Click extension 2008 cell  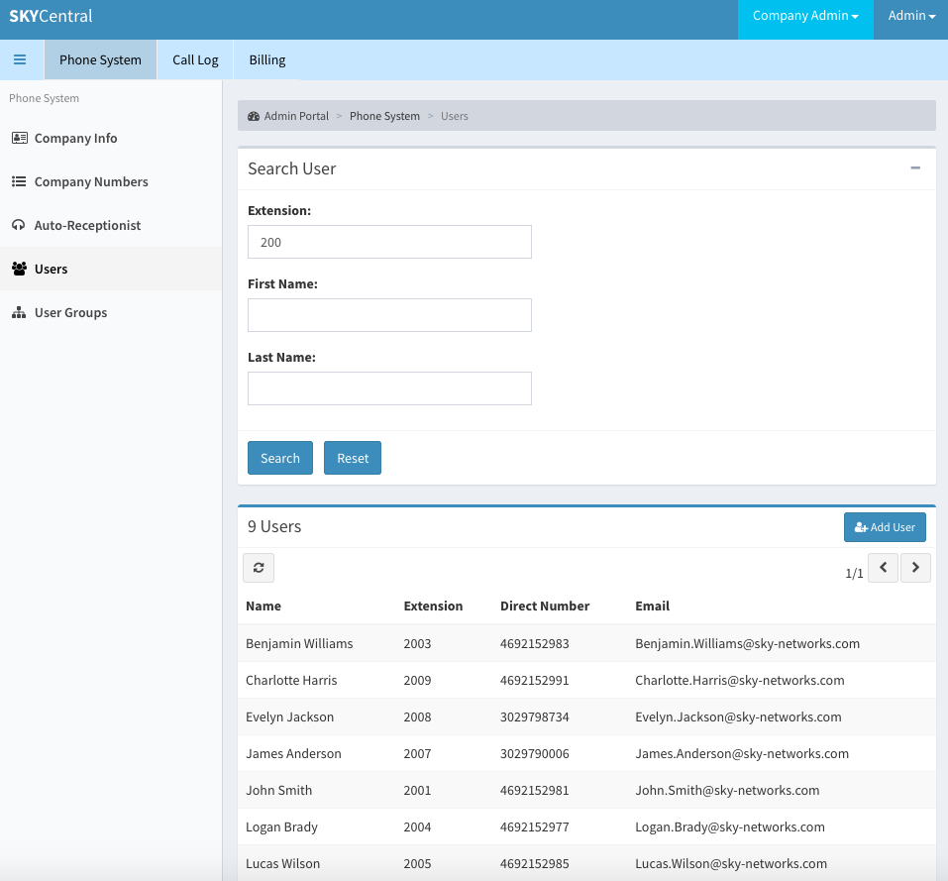pyautogui.click(x=417, y=717)
